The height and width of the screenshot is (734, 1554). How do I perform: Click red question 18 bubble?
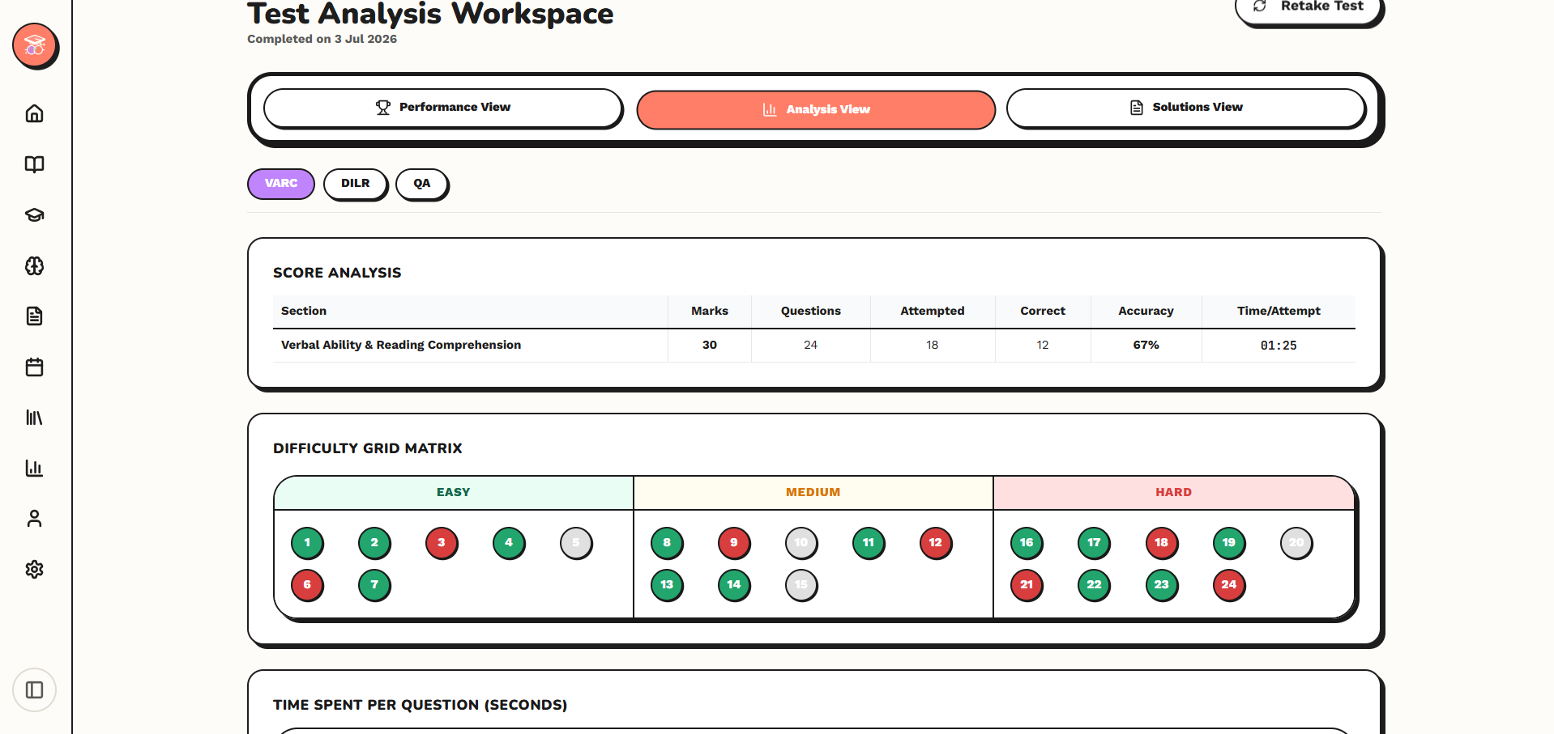point(1162,543)
